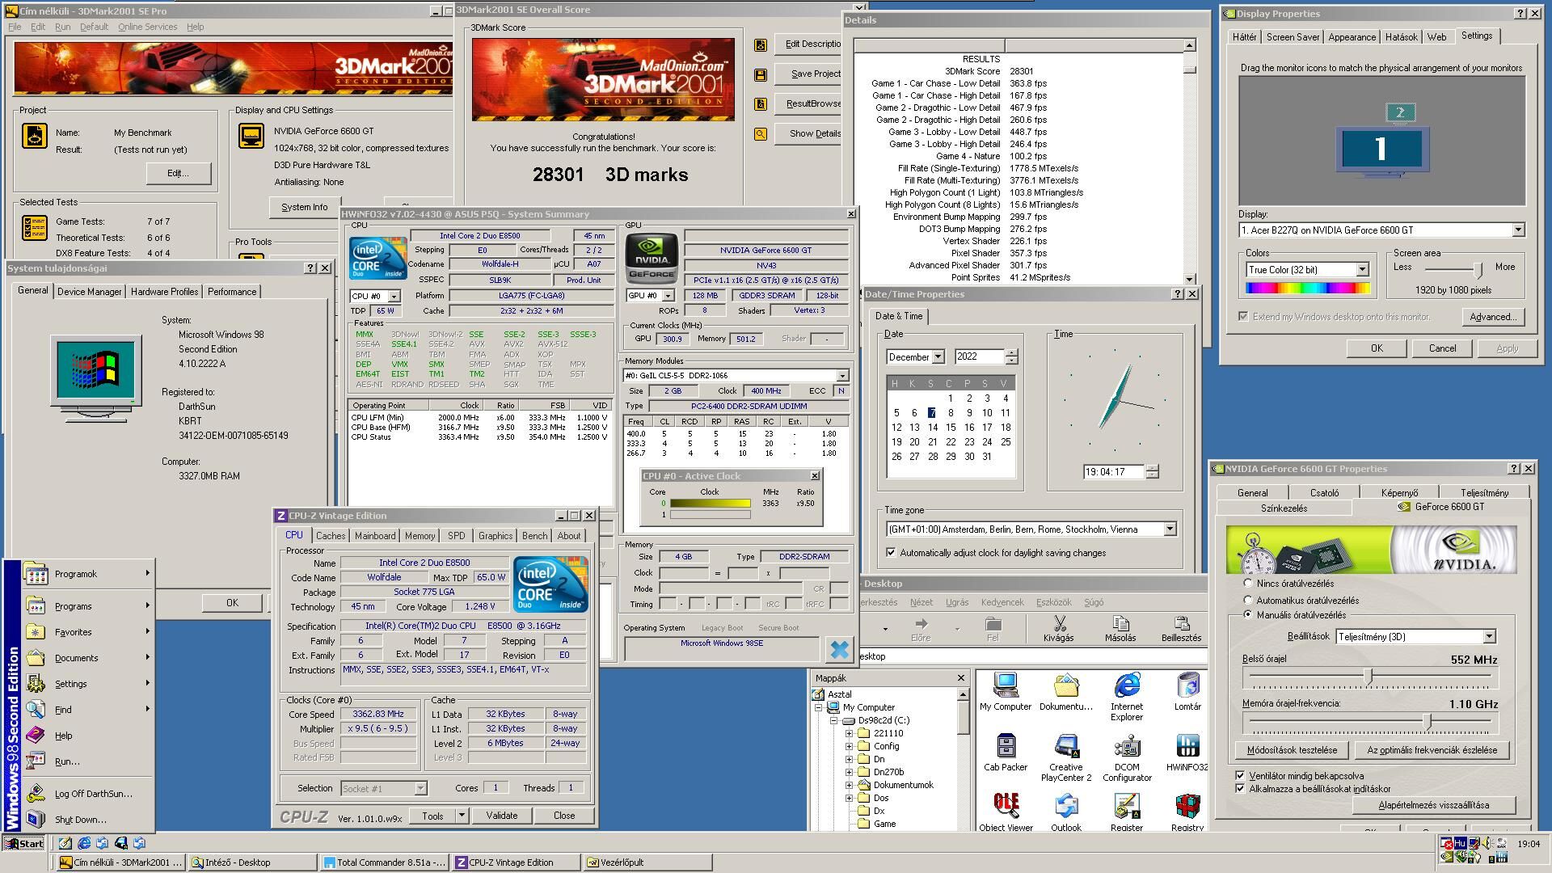Screen dimensions: 1552x873
Task: Expand the 221110 folder tree node
Action: [850, 733]
